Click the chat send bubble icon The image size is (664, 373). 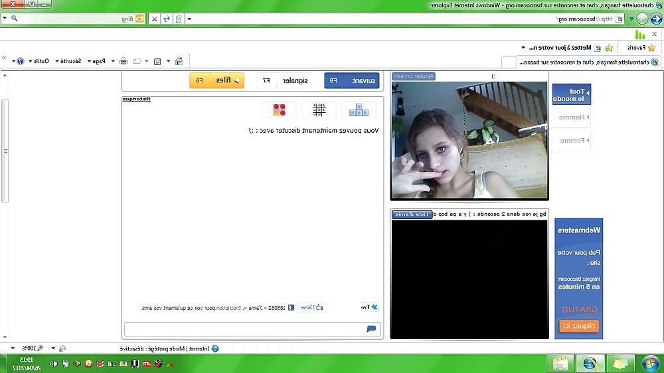click(x=371, y=329)
